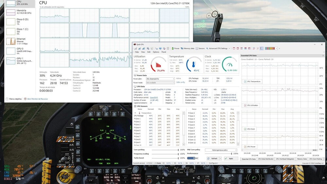Switch the AC power toggle
Image resolution: width=327 pixels, height=184 pixels.
(x=191, y=158)
